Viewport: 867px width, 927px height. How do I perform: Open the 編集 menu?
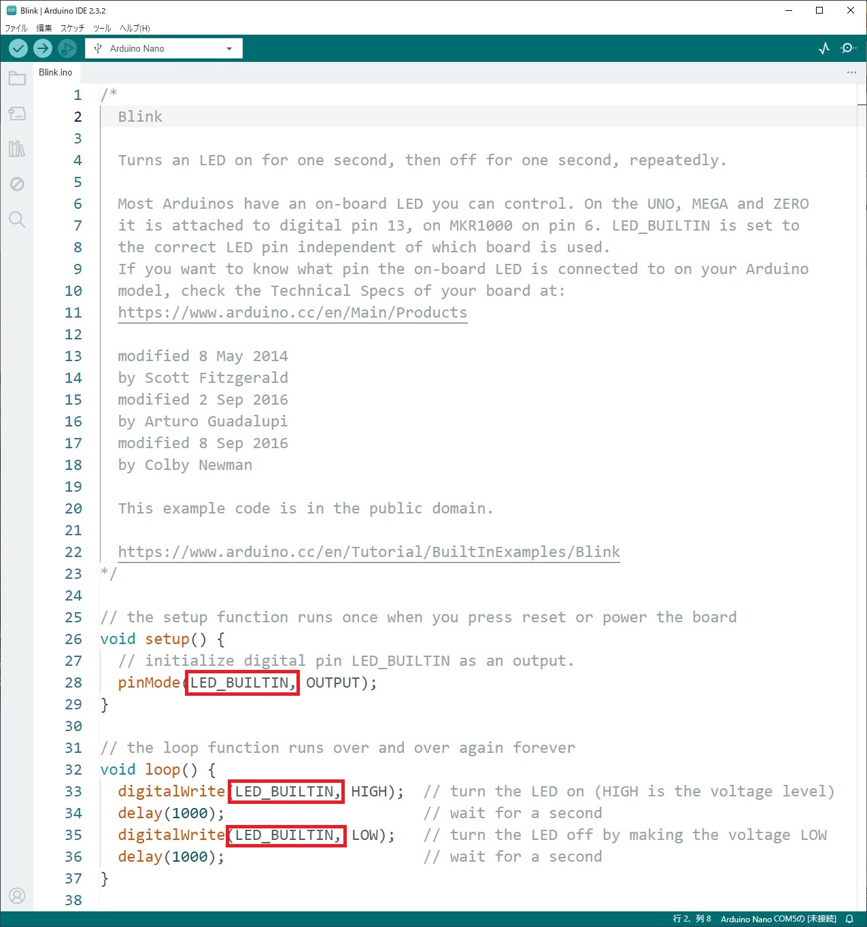pyautogui.click(x=44, y=28)
